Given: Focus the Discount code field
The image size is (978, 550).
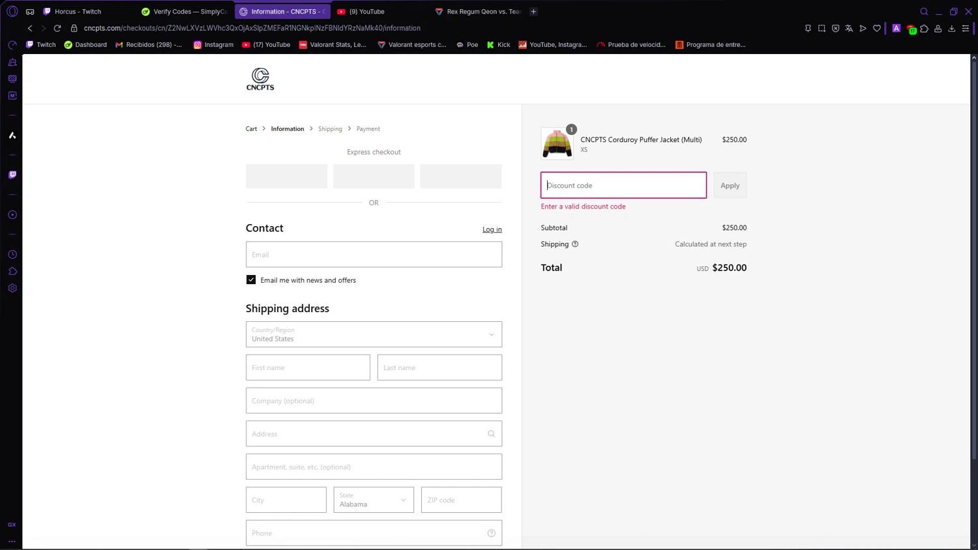Looking at the screenshot, I should point(623,185).
